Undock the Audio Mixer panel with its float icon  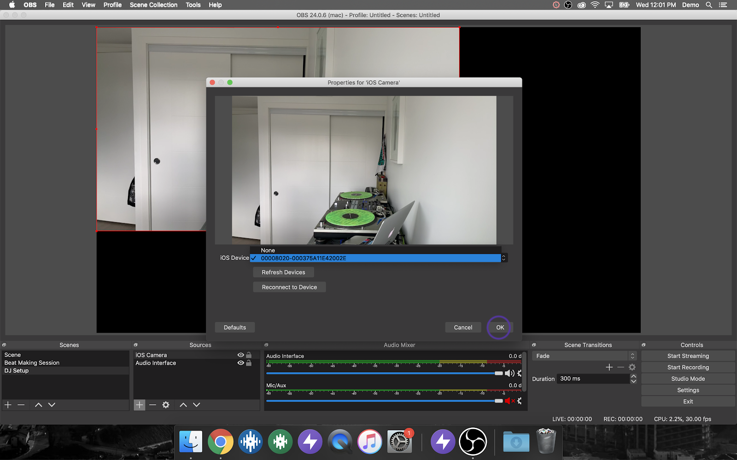266,345
